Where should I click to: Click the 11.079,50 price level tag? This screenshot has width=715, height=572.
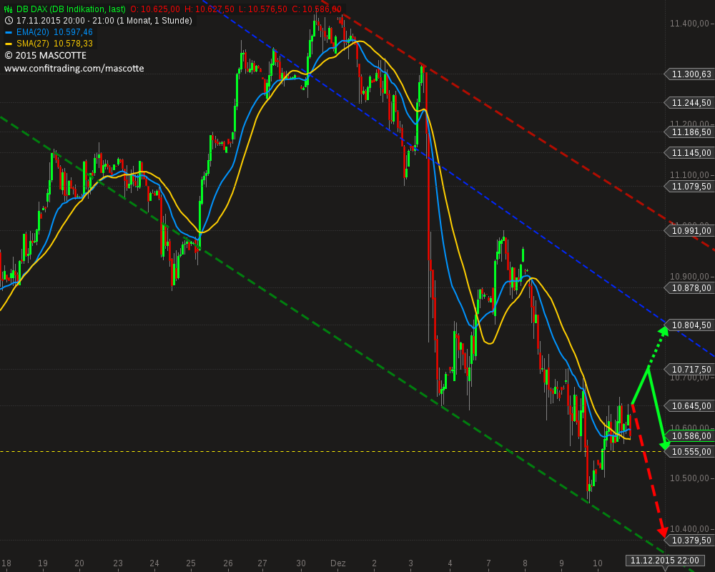(x=689, y=186)
